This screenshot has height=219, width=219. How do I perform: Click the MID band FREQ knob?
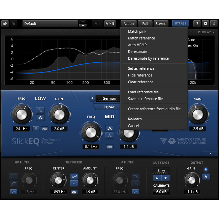[91, 132]
